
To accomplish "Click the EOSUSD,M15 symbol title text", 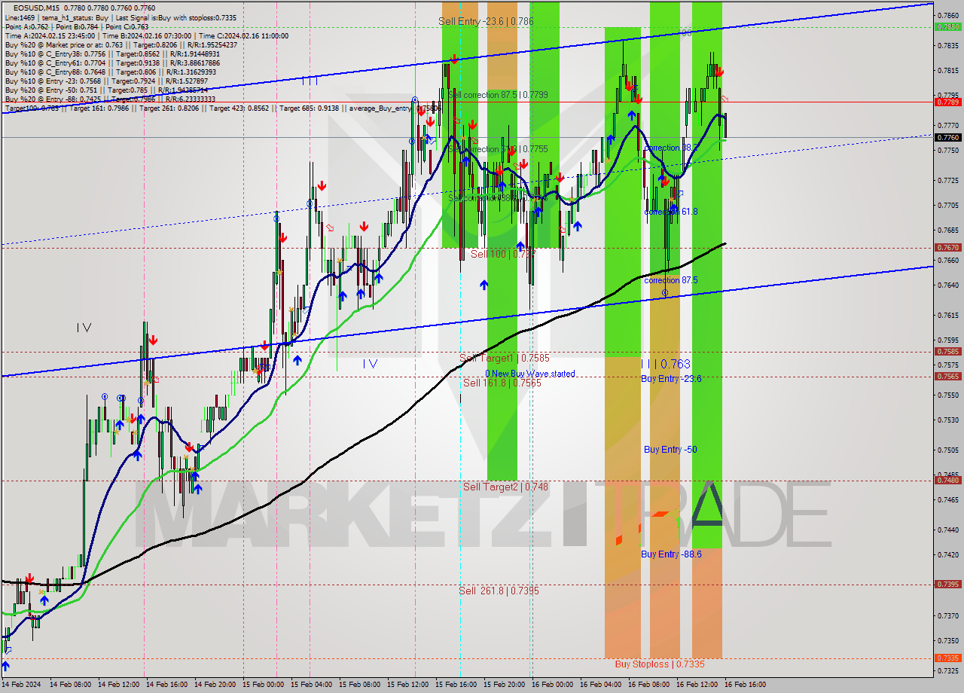I will point(35,8).
